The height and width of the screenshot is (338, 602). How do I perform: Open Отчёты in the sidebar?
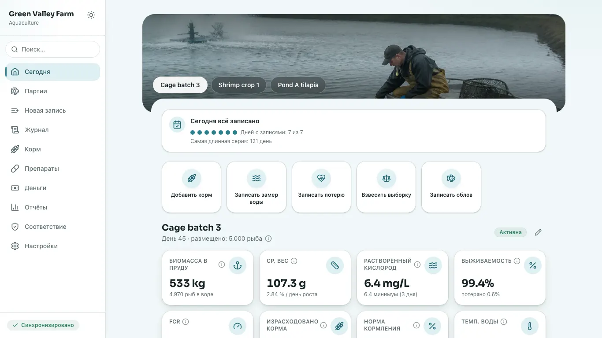tap(53, 207)
